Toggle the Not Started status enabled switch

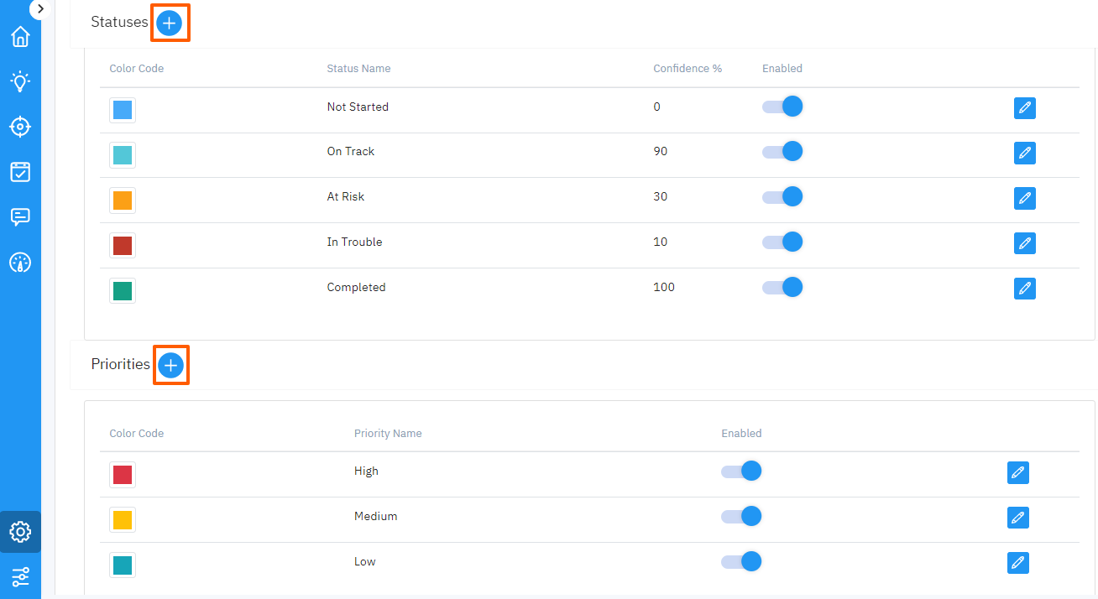click(x=782, y=107)
